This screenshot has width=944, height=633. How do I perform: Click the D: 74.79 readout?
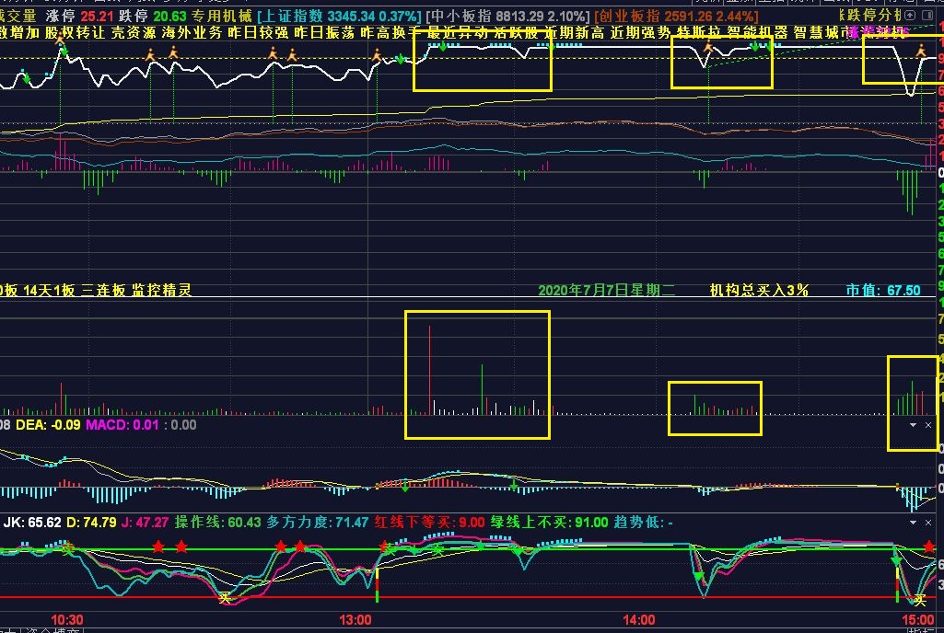pyautogui.click(x=91, y=523)
